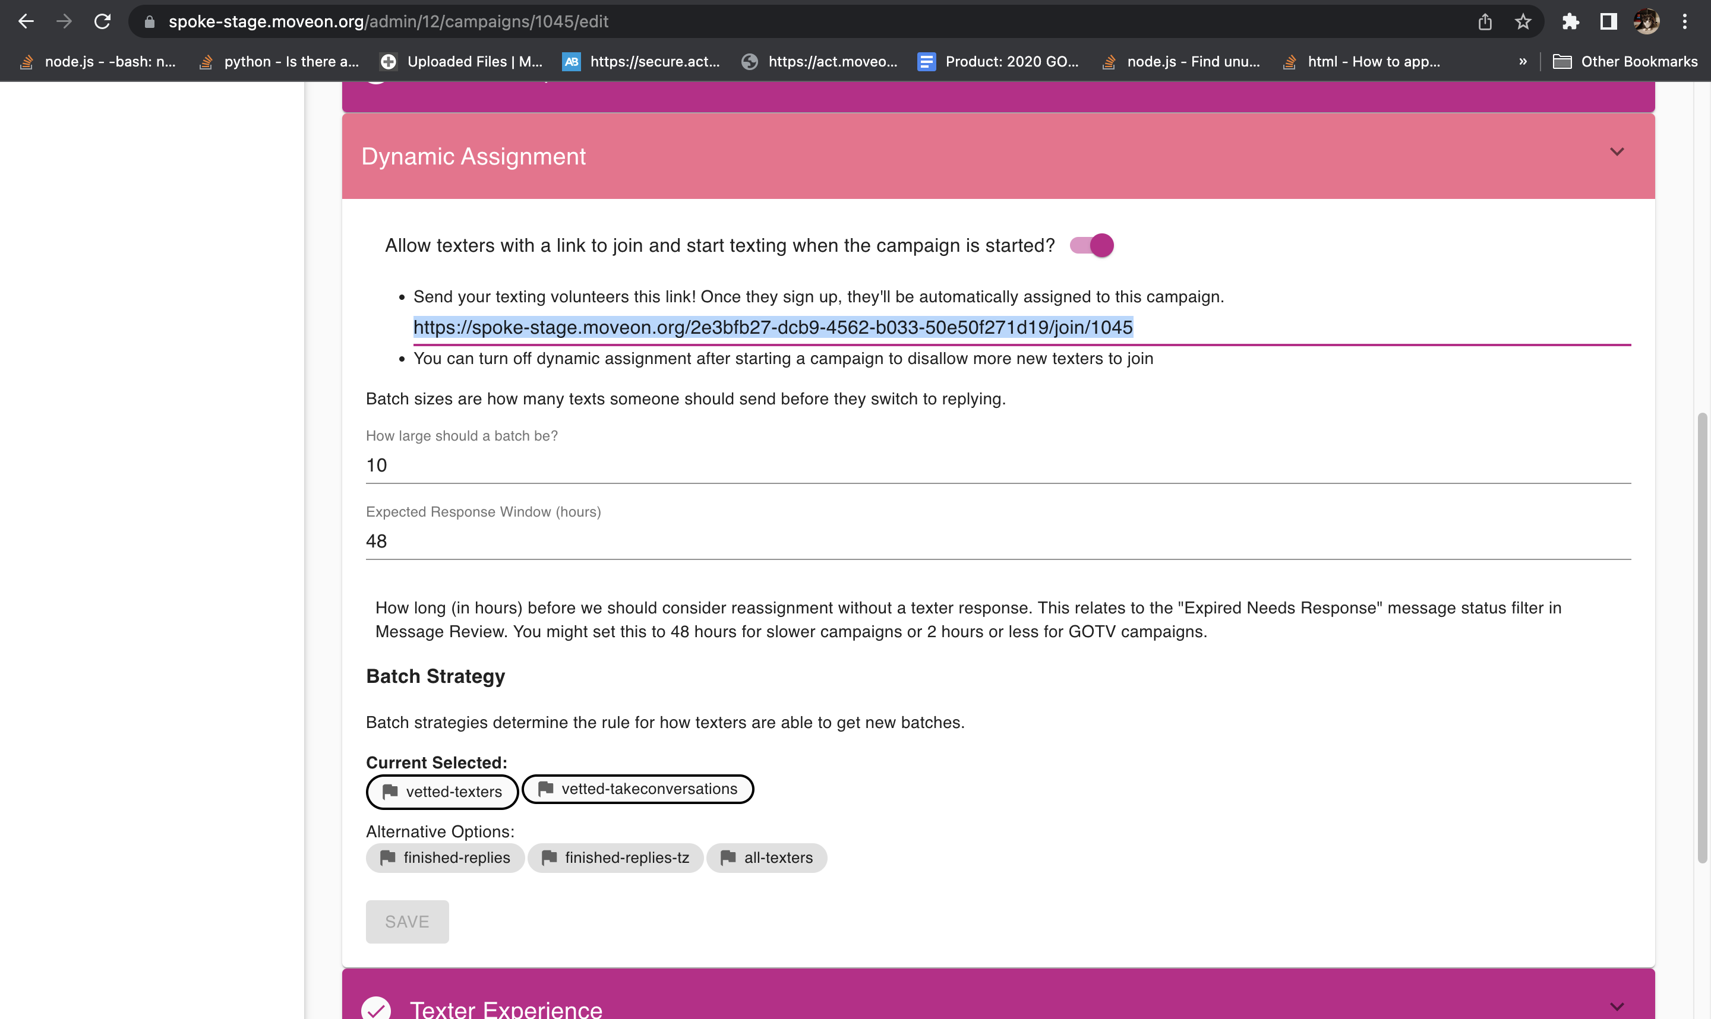
Task: Click the vertical page scrollbar
Action: (x=1701, y=637)
